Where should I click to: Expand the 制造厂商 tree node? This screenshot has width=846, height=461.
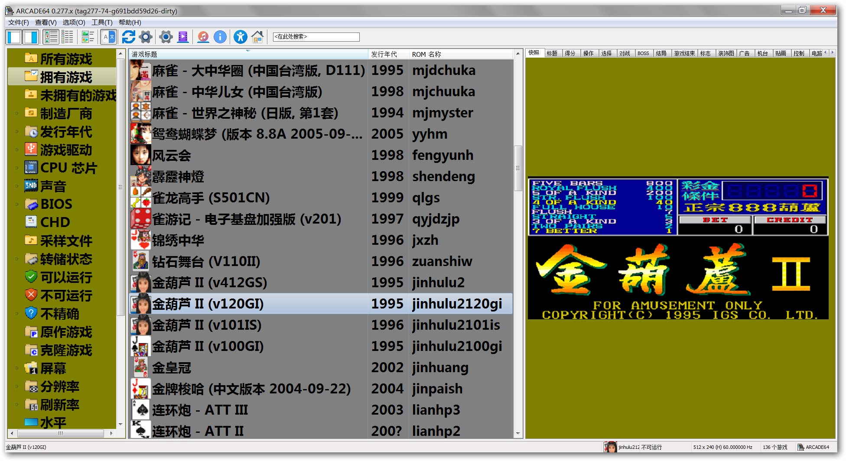pyautogui.click(x=17, y=114)
